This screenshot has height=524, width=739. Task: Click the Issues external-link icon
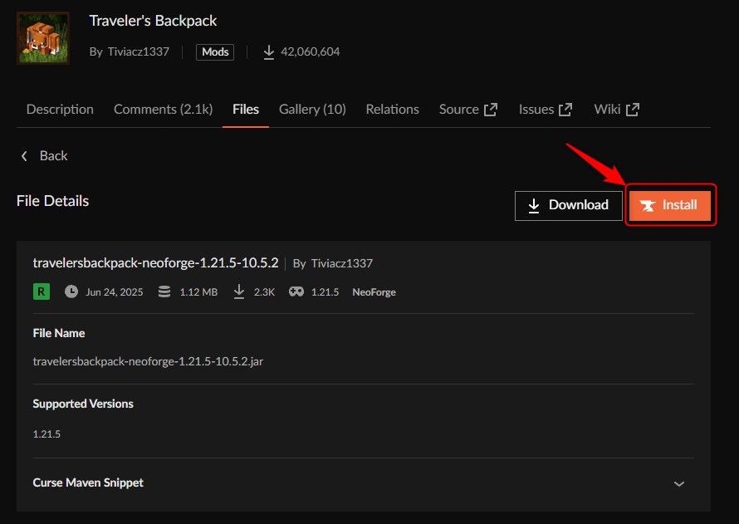point(565,110)
